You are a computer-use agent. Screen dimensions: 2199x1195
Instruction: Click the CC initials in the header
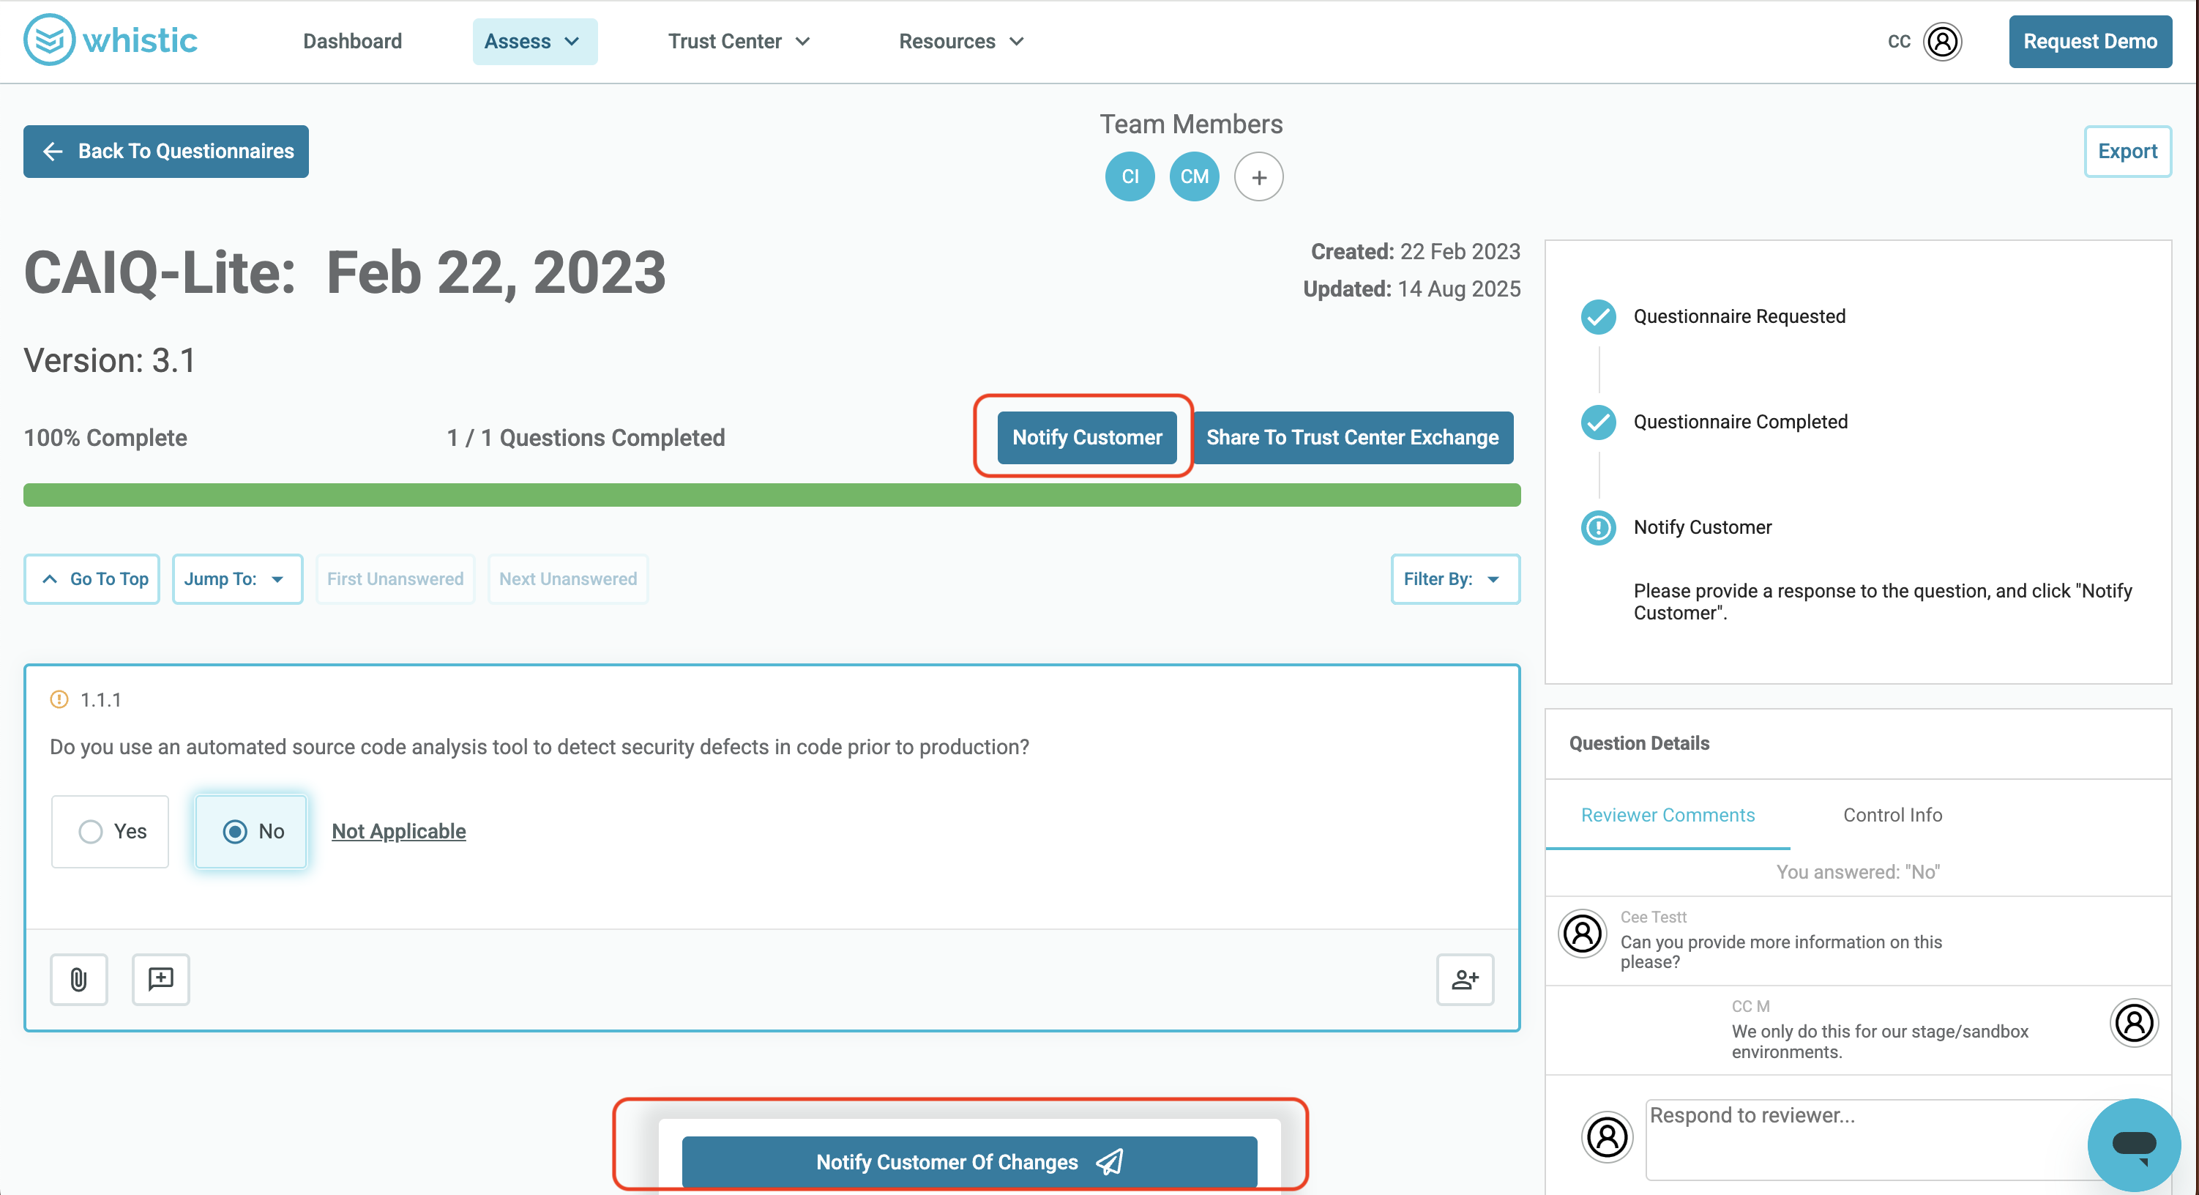coord(1899,41)
